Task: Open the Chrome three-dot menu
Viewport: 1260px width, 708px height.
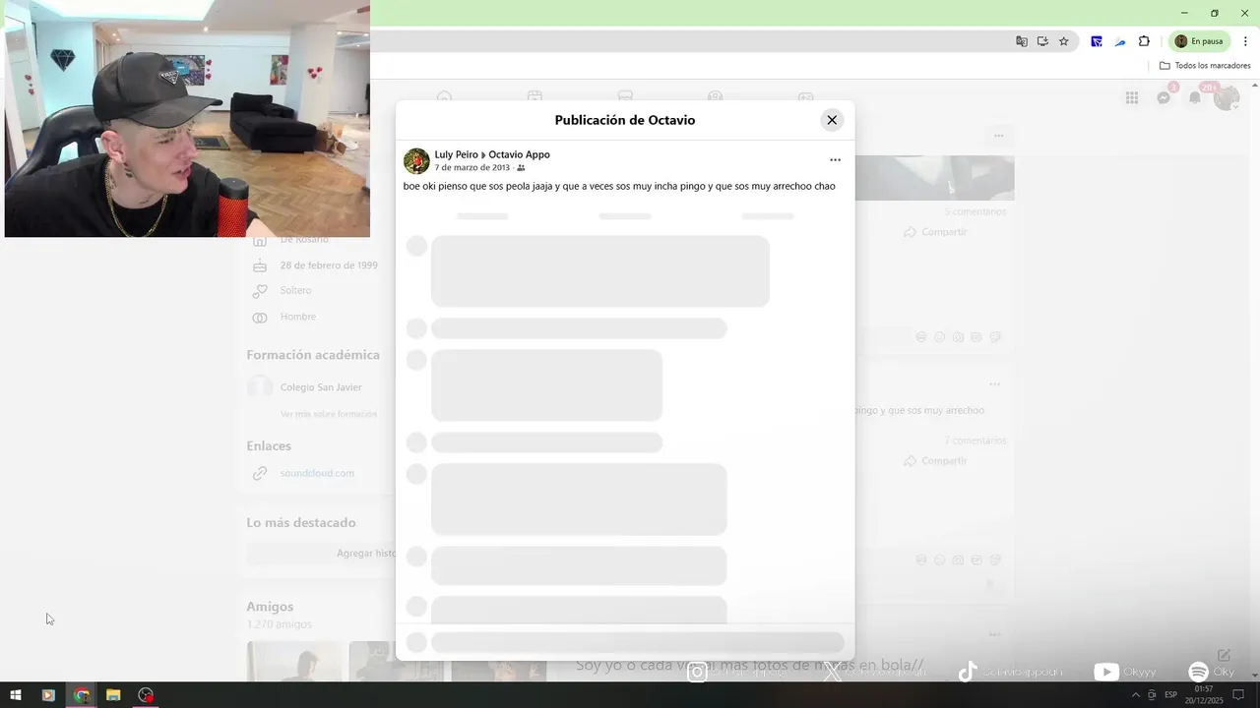Action: click(x=1245, y=41)
